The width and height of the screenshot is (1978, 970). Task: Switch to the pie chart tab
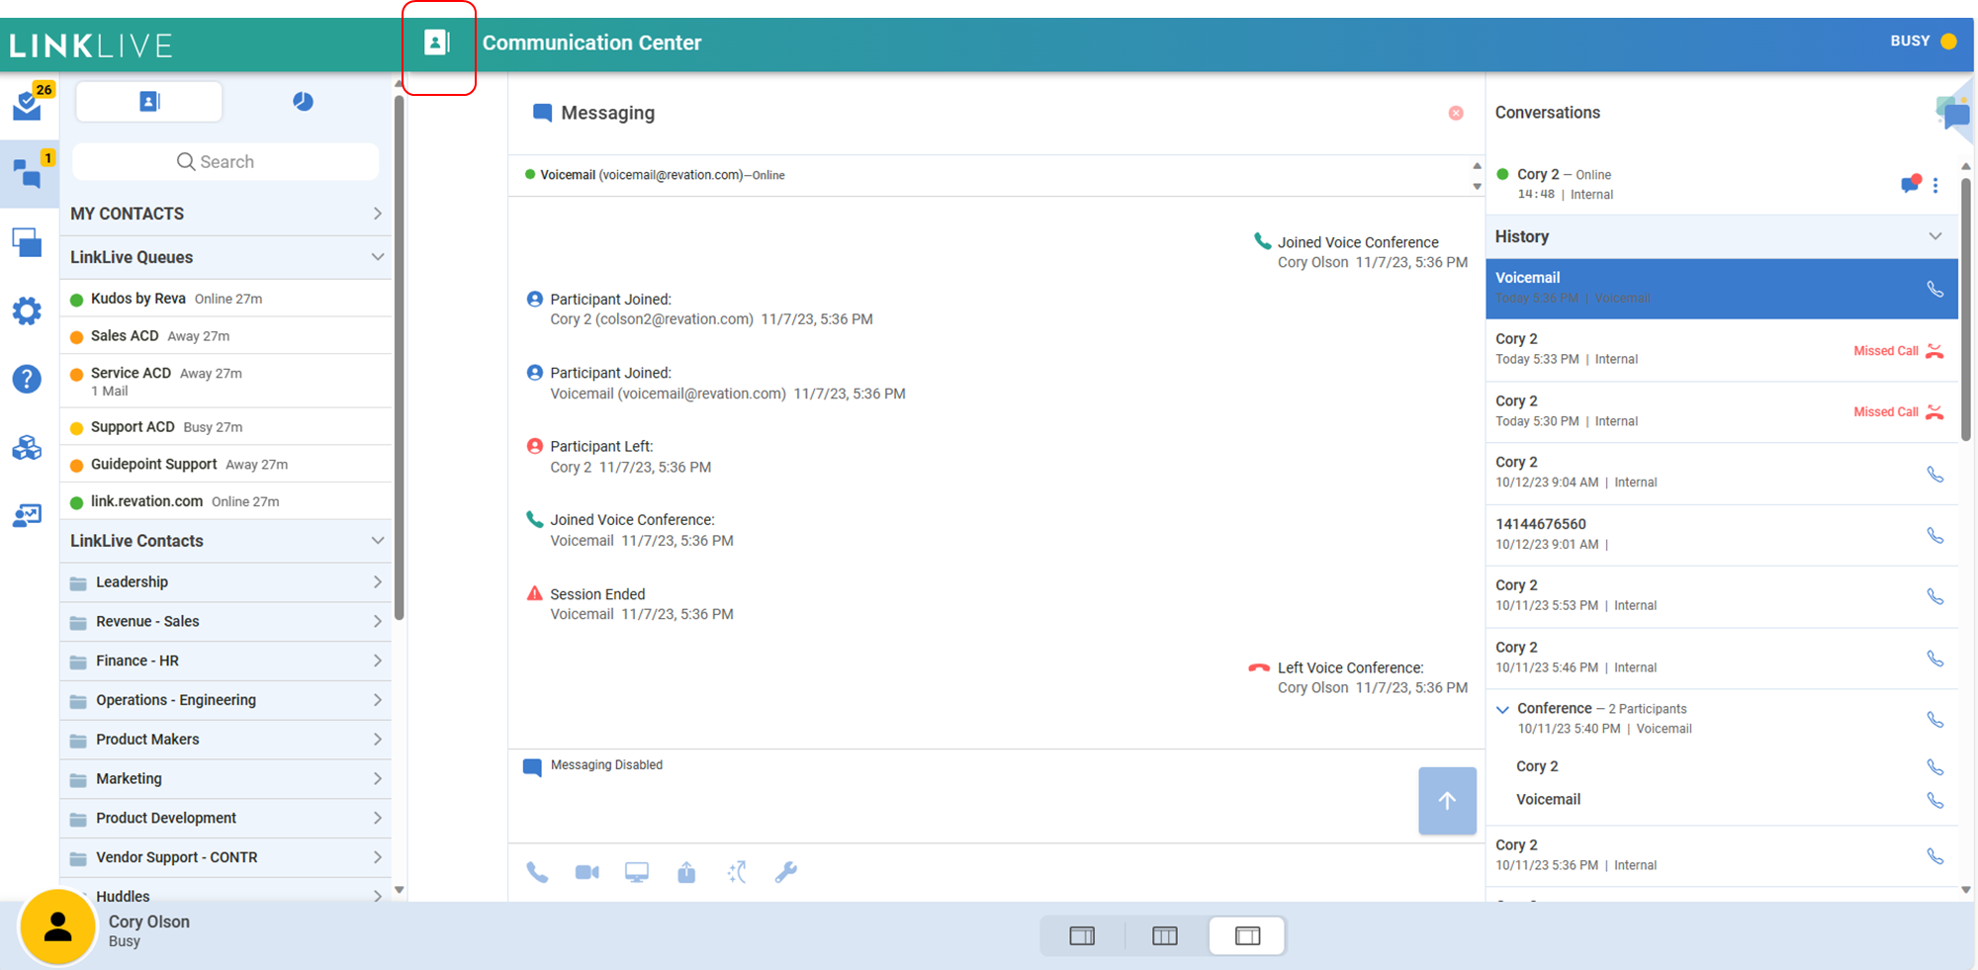303,102
